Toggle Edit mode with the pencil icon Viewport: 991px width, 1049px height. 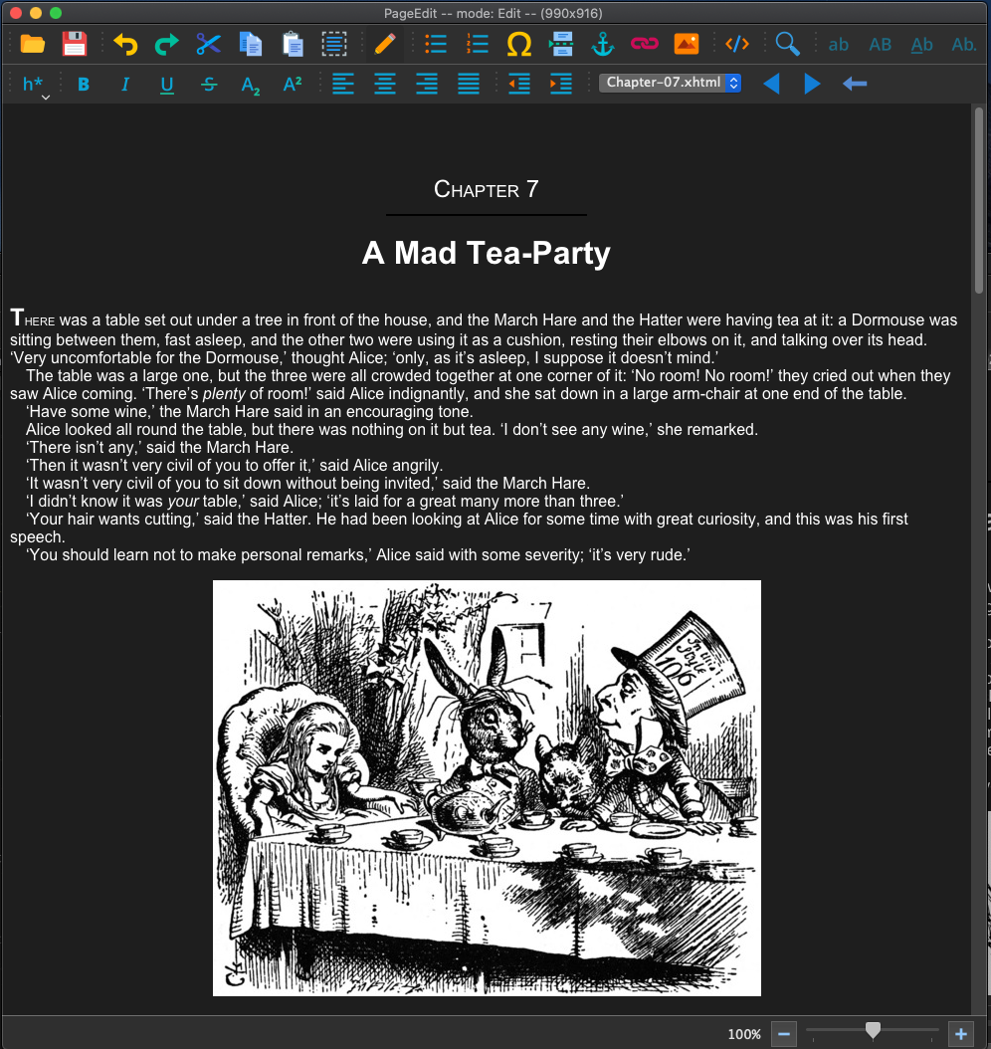point(384,44)
